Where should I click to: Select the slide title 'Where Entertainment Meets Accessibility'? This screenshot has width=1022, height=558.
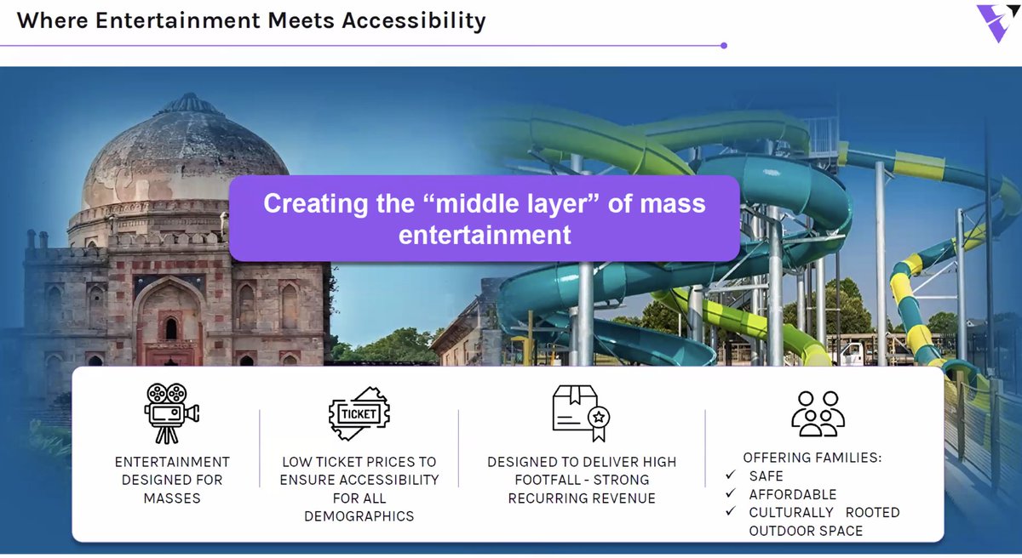(x=251, y=20)
